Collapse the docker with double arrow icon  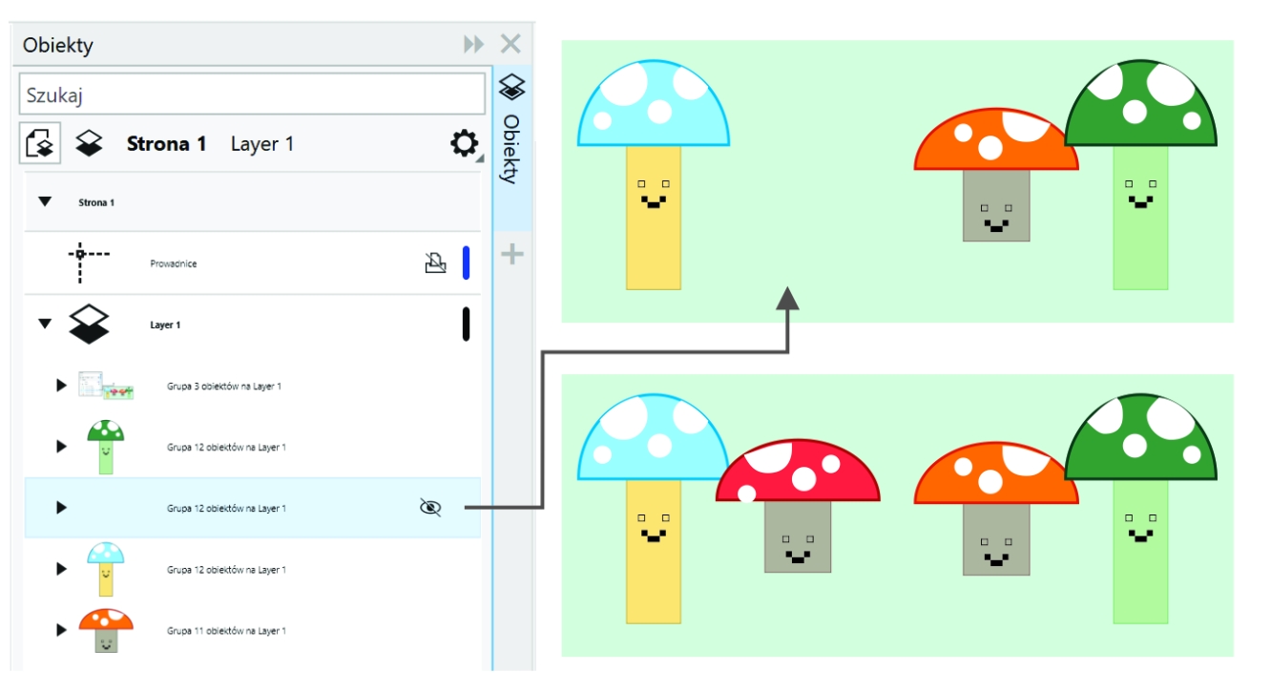pyautogui.click(x=473, y=45)
